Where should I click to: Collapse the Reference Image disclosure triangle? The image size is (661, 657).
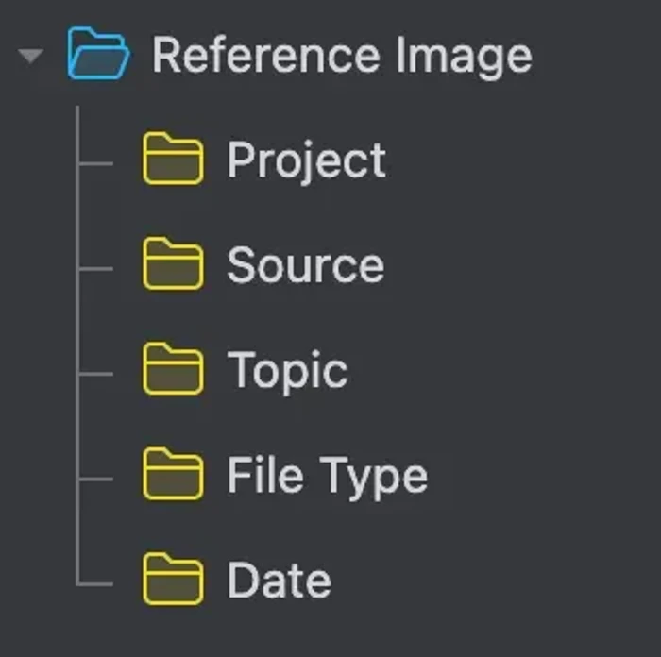pyautogui.click(x=31, y=57)
